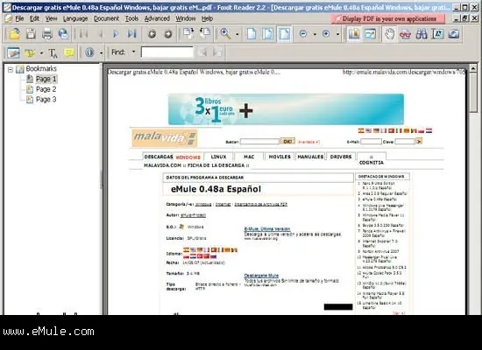The height and width of the screenshot is (350, 482).
Task: Toggle fit-width page view
Action: pyautogui.click(x=284, y=34)
